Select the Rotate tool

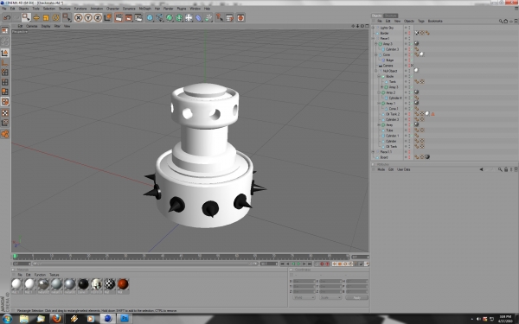(x=55, y=17)
